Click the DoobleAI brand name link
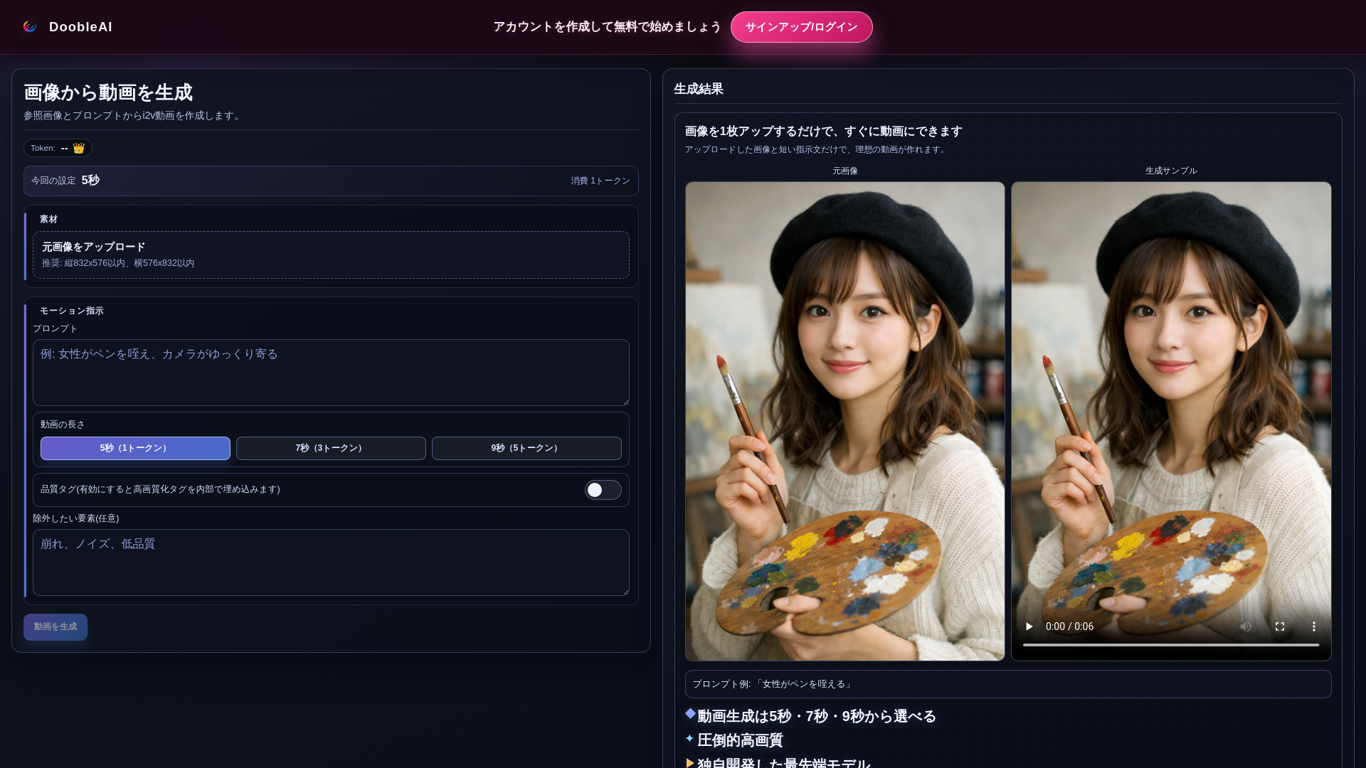 (80, 27)
